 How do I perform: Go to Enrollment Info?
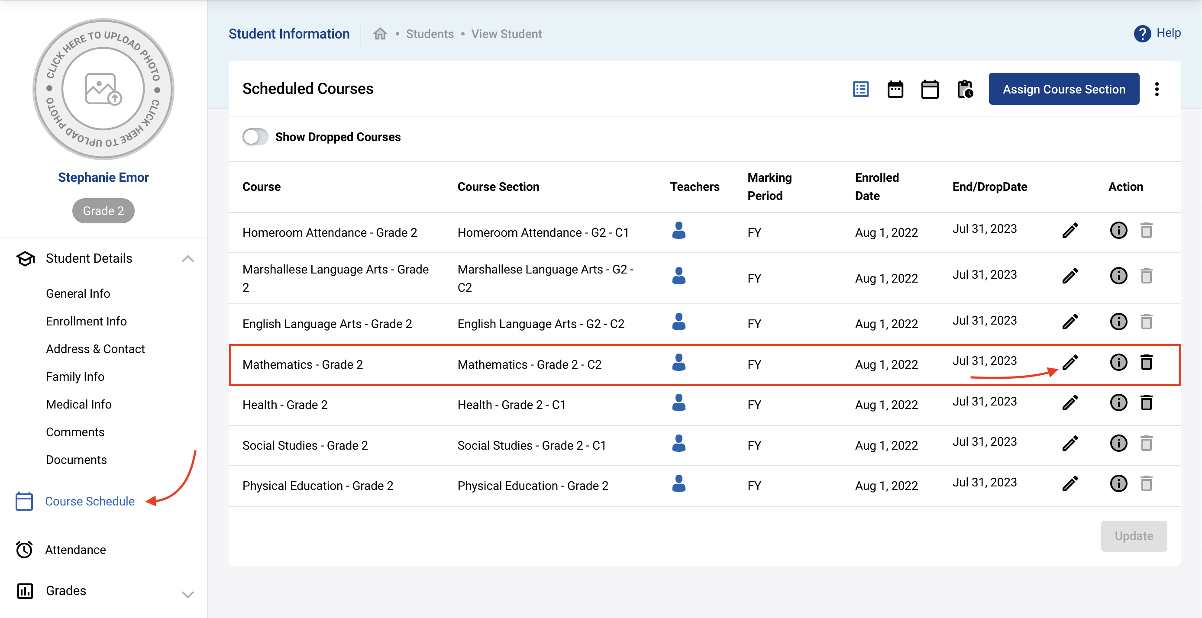[86, 322]
